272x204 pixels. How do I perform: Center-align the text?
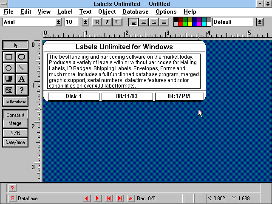point(144,22)
